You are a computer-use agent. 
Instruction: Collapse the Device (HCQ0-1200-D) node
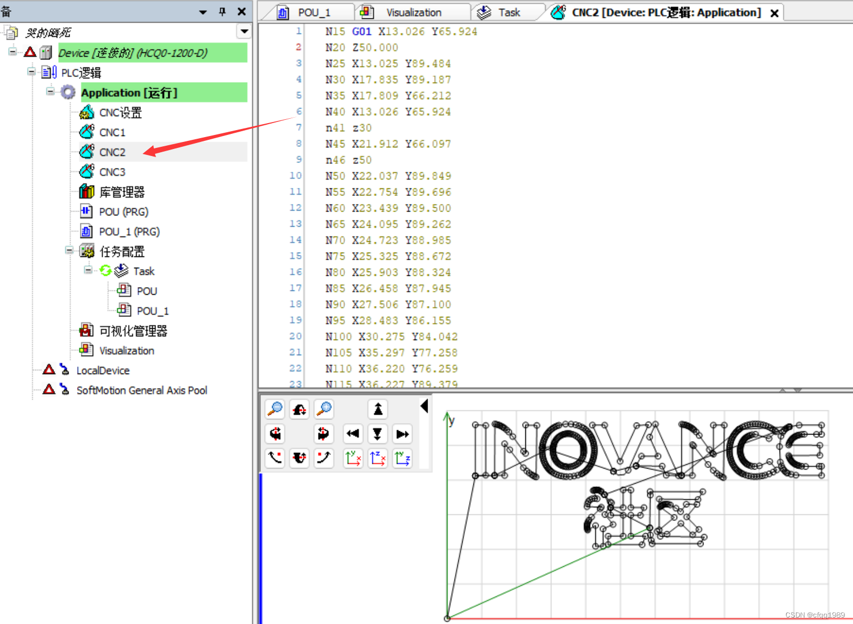click(x=12, y=52)
